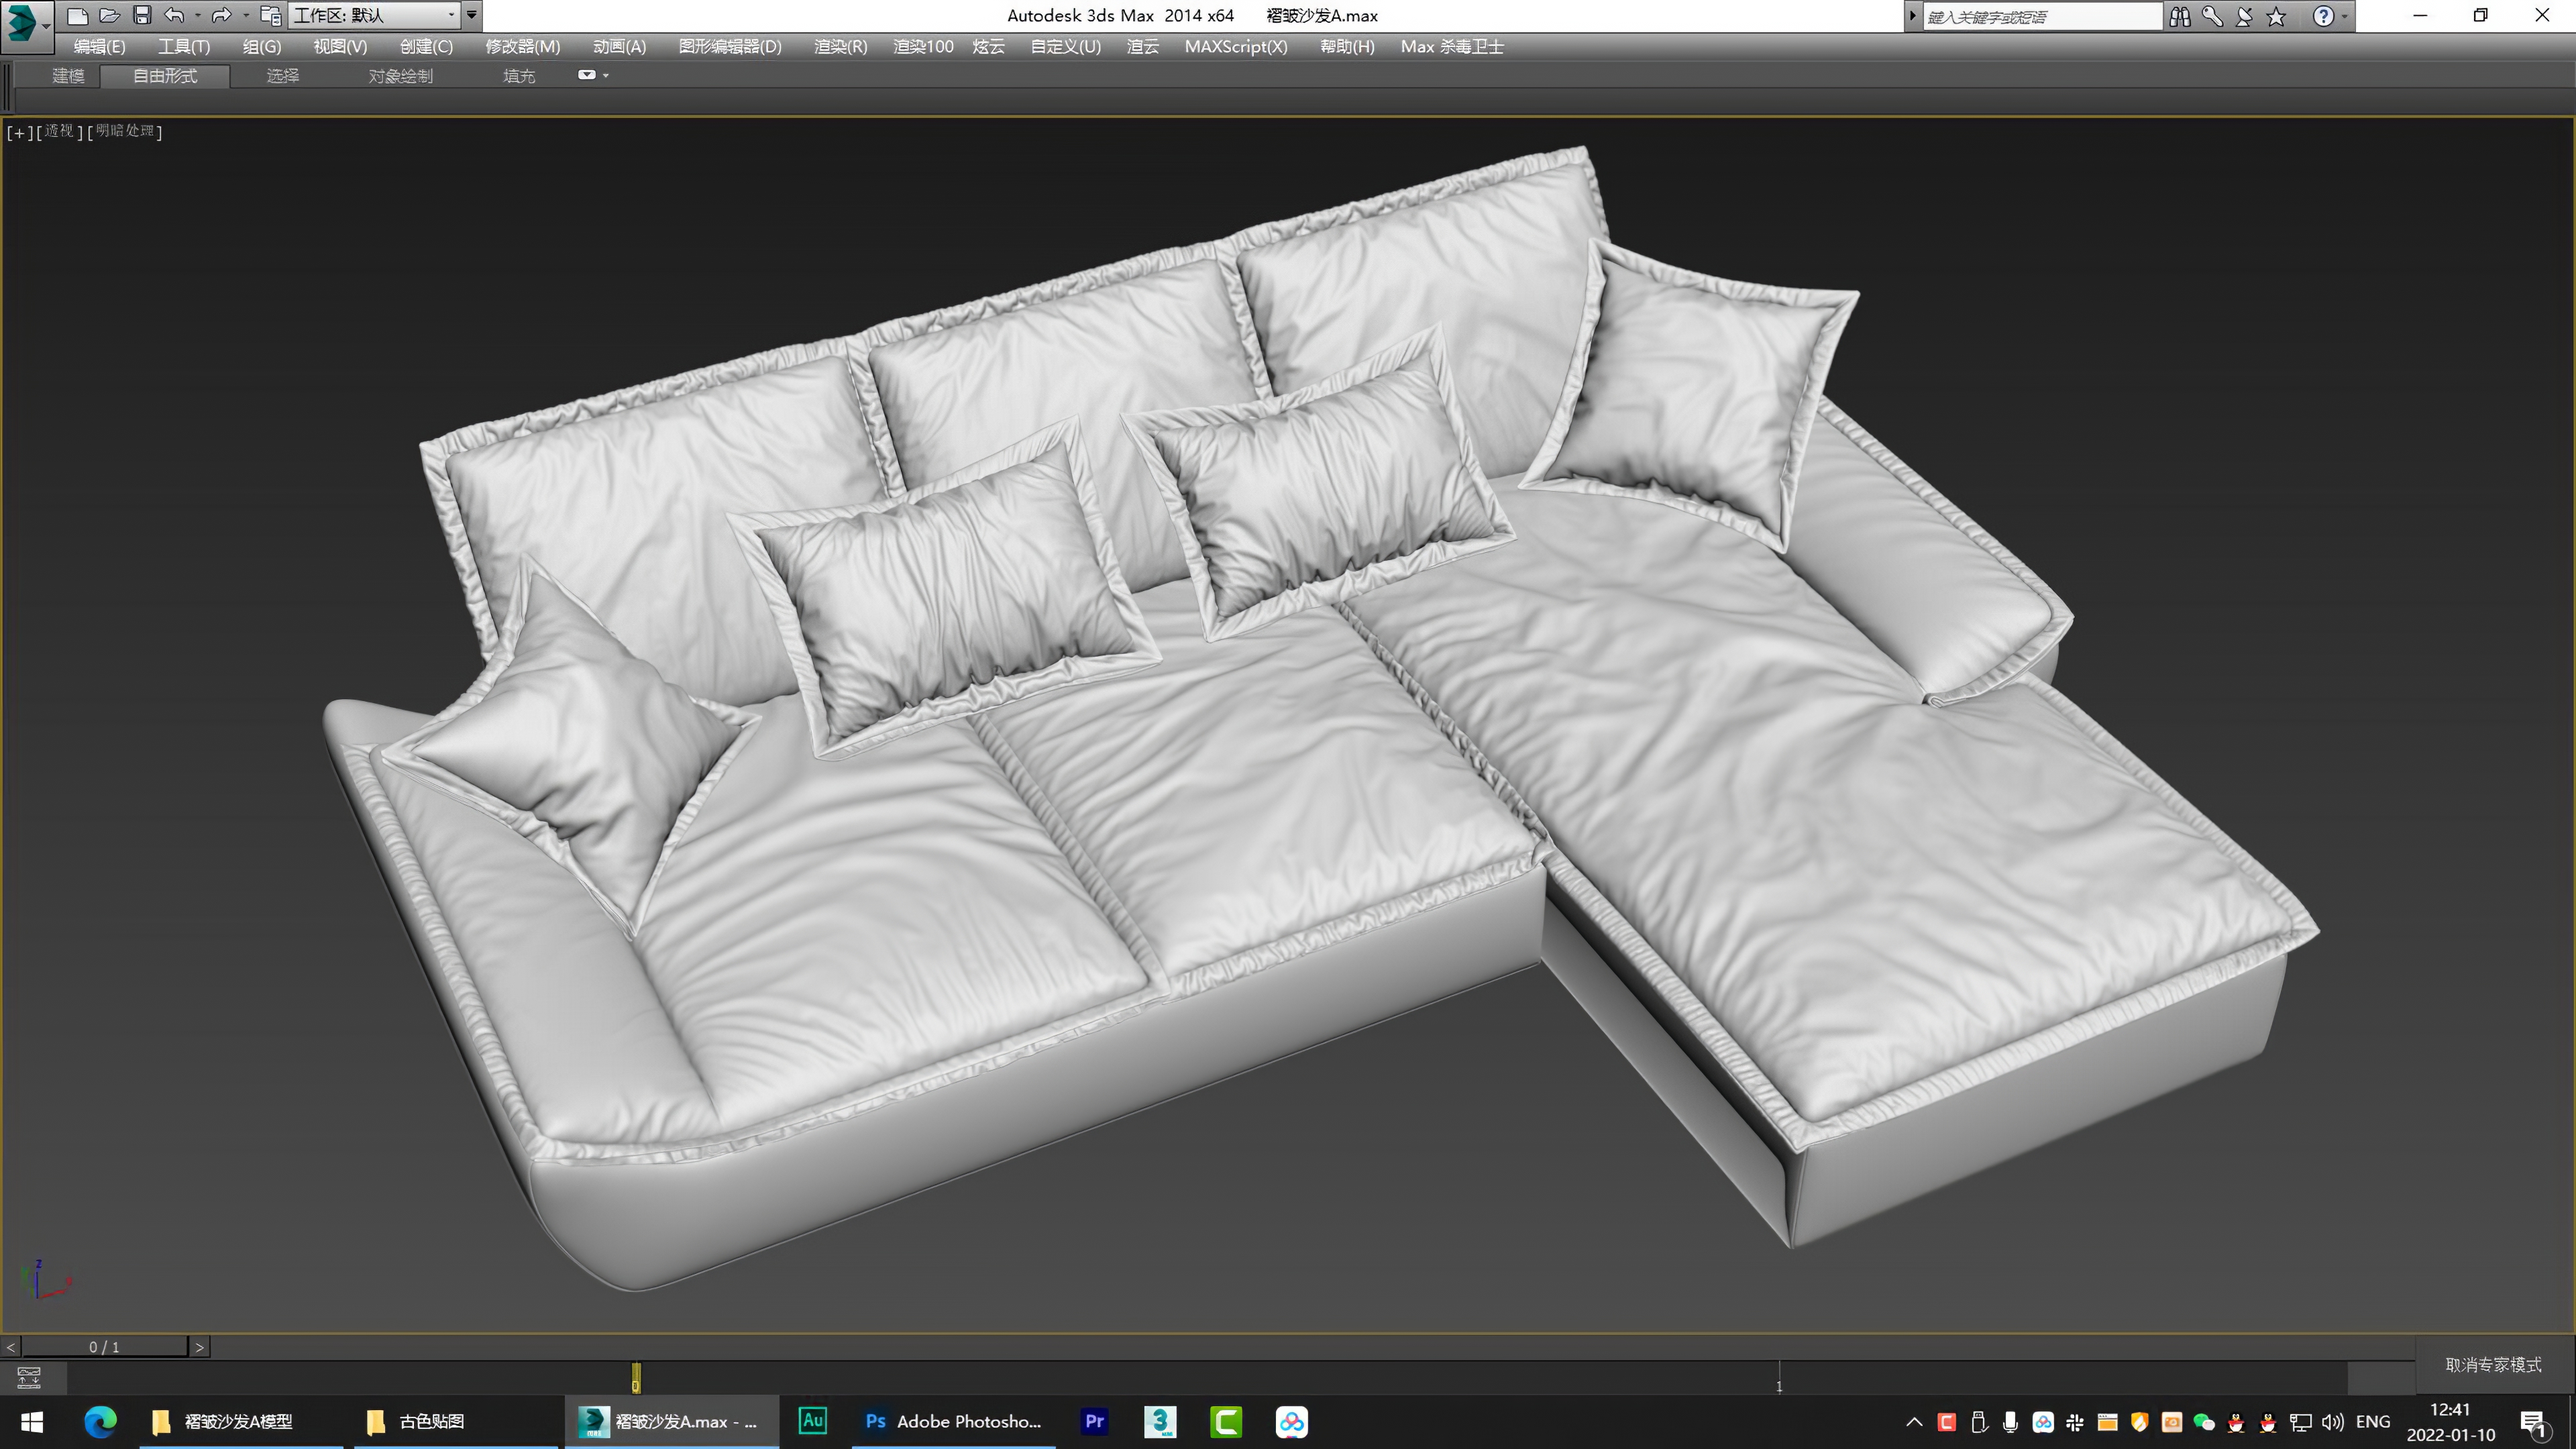Screen dimensions: 2576x1449
Task: Click the favorites star icon in InfoCenter
Action: tap(2276, 16)
